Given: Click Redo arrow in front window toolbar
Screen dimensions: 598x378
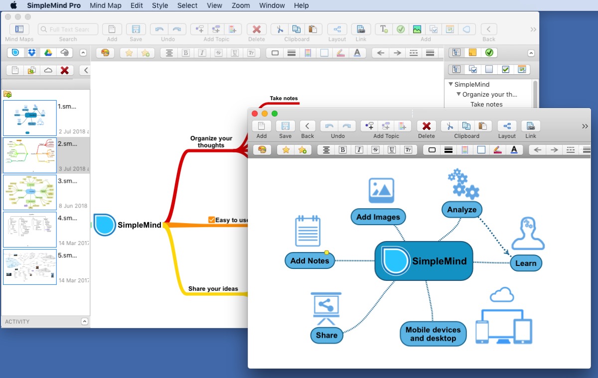Looking at the screenshot, I should (x=347, y=126).
